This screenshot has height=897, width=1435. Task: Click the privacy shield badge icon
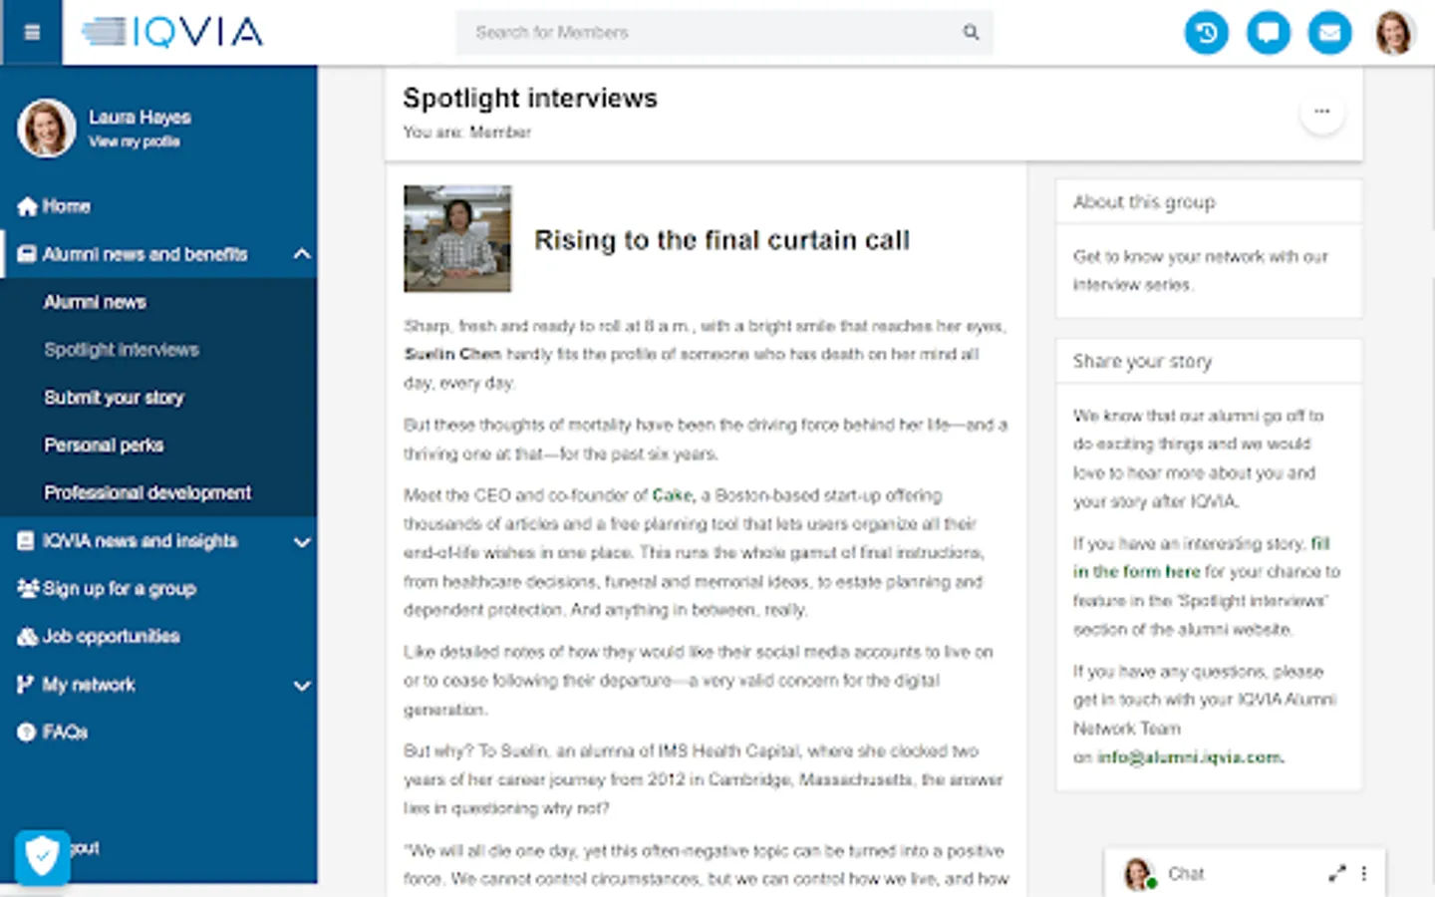[42, 857]
